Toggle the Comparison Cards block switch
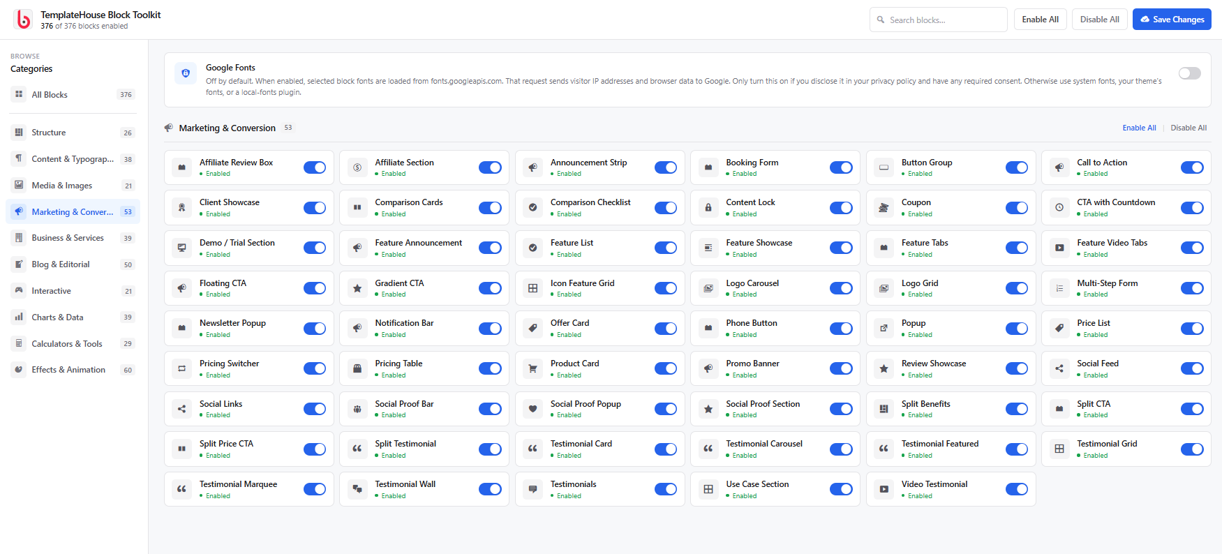Screen dimensions: 1222x554 (490, 208)
